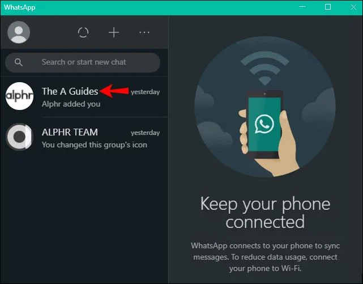Screen dimensions: 363x284
Task: Click the WhatsApp title text
Action: point(20,7)
